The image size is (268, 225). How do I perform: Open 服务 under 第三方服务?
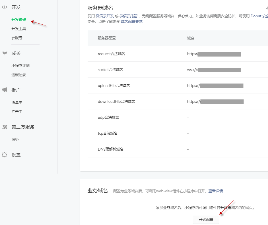[x=15, y=139]
